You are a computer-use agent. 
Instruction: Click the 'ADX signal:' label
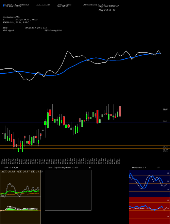point(8,31)
